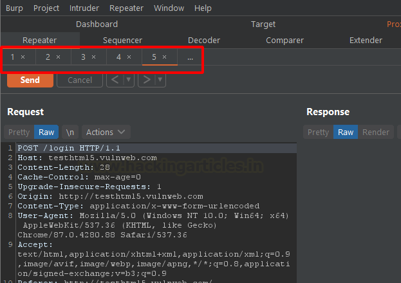This screenshot has height=283, width=401.
Task: Go back to previous request in history
Action: [x=115, y=80]
